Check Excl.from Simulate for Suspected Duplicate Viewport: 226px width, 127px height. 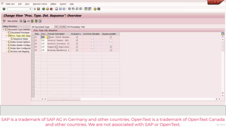point(93,47)
